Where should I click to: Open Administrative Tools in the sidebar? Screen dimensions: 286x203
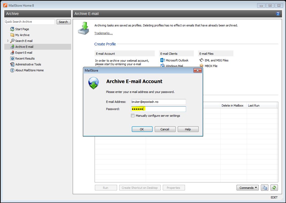coord(28,64)
